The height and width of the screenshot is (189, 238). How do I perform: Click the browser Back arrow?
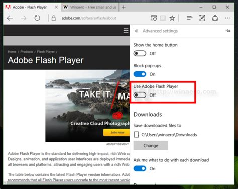pyautogui.click(x=10, y=18)
